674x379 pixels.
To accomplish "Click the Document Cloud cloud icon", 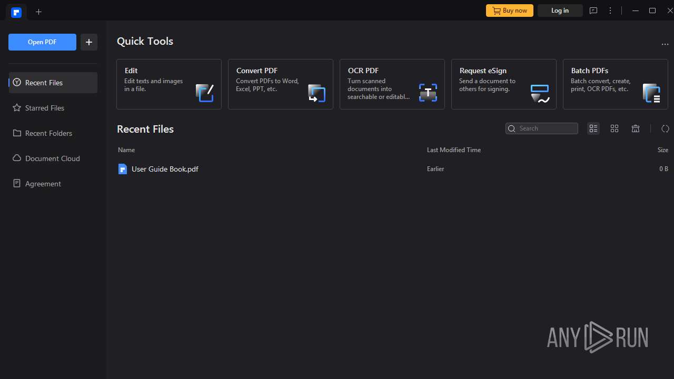I will (17, 158).
